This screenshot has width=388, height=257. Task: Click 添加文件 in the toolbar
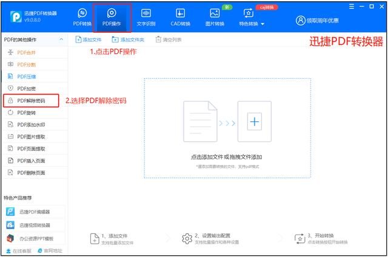click(x=89, y=39)
